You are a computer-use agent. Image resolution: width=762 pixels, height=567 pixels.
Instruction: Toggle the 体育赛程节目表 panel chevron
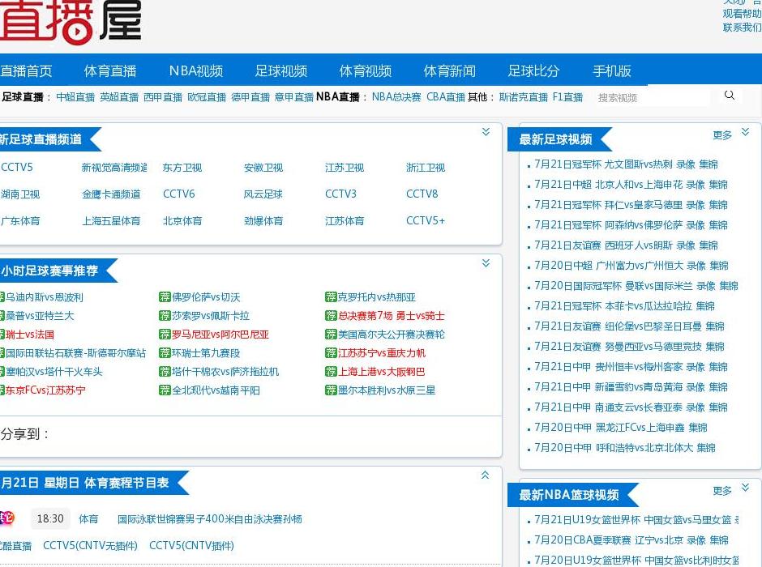(485, 475)
